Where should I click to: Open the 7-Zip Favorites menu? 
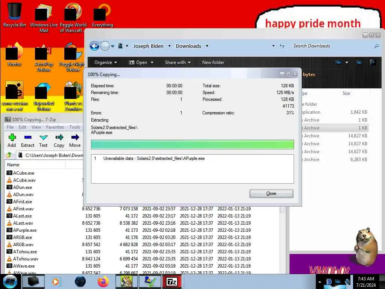pos(55,127)
